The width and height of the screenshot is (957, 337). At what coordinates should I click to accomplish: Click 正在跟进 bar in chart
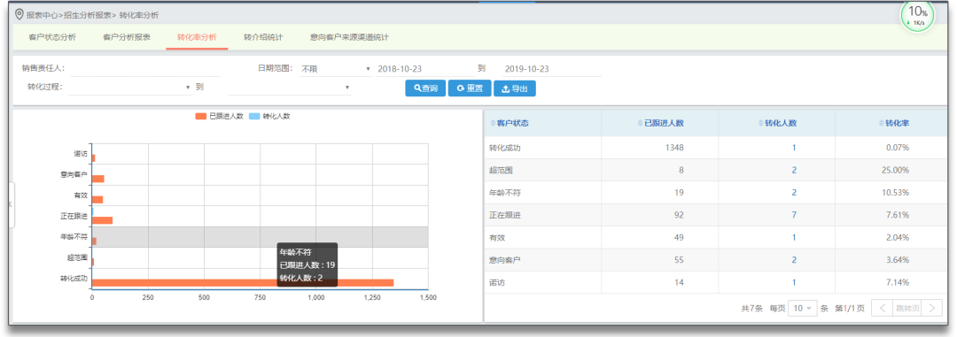click(x=103, y=220)
